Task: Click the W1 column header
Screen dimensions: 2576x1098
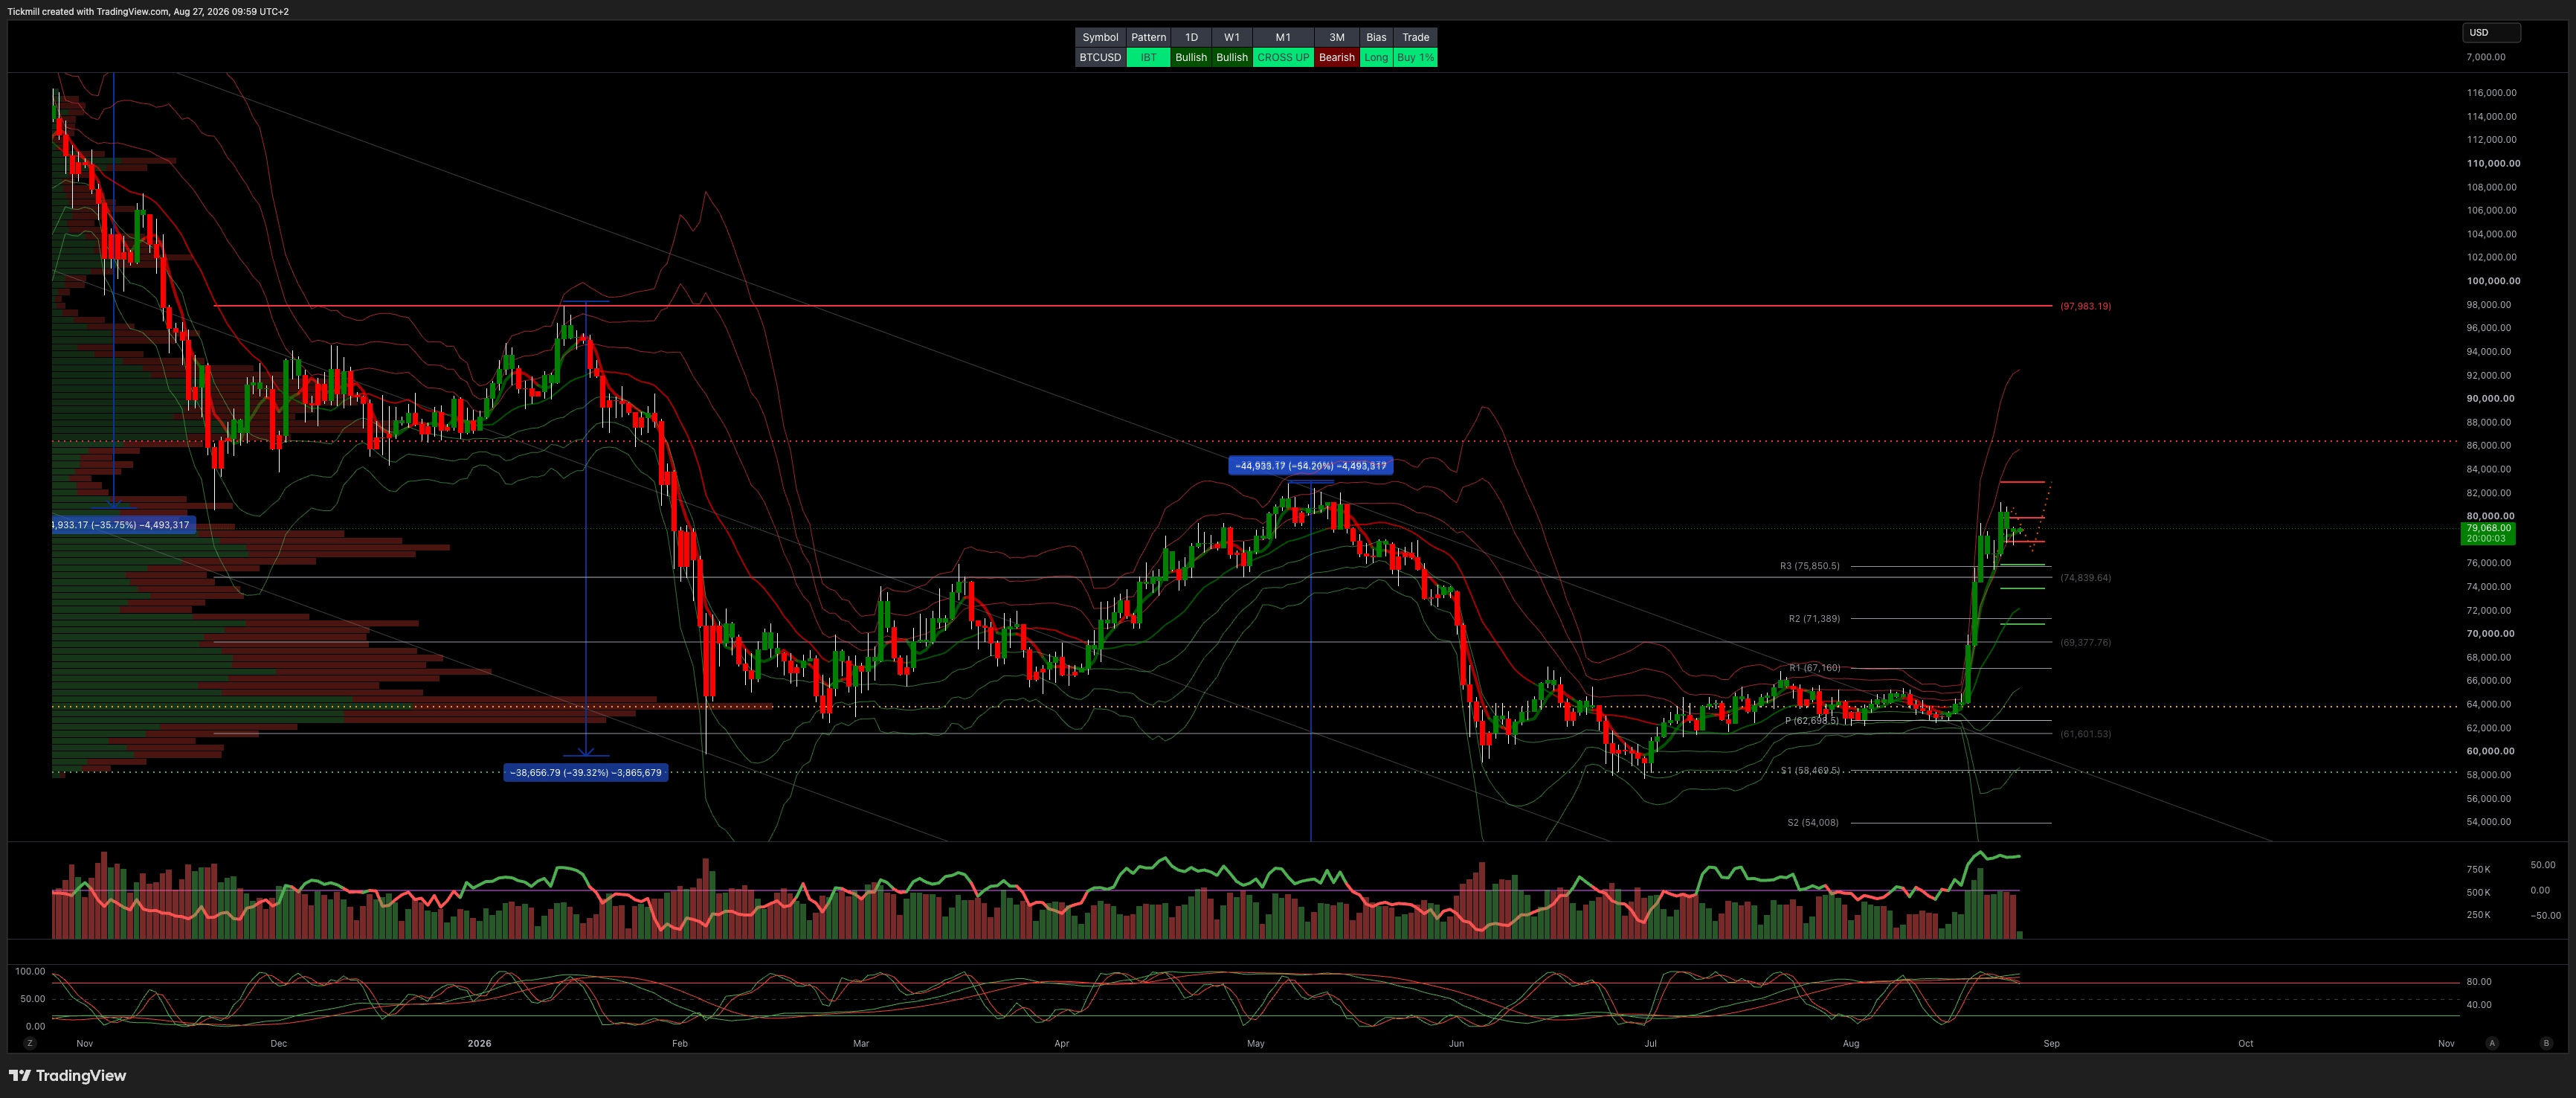Action: click(1232, 37)
